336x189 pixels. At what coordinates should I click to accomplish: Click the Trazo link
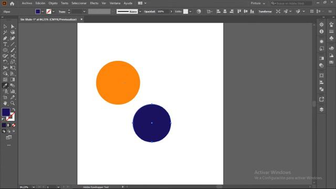[62, 12]
